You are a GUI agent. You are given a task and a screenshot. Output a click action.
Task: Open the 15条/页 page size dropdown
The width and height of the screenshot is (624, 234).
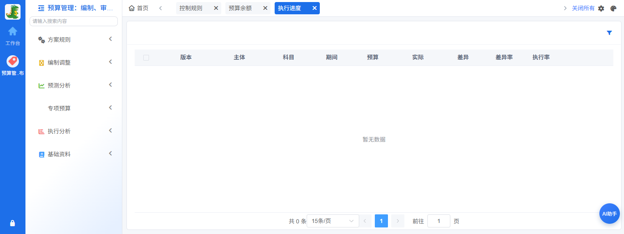pos(333,221)
